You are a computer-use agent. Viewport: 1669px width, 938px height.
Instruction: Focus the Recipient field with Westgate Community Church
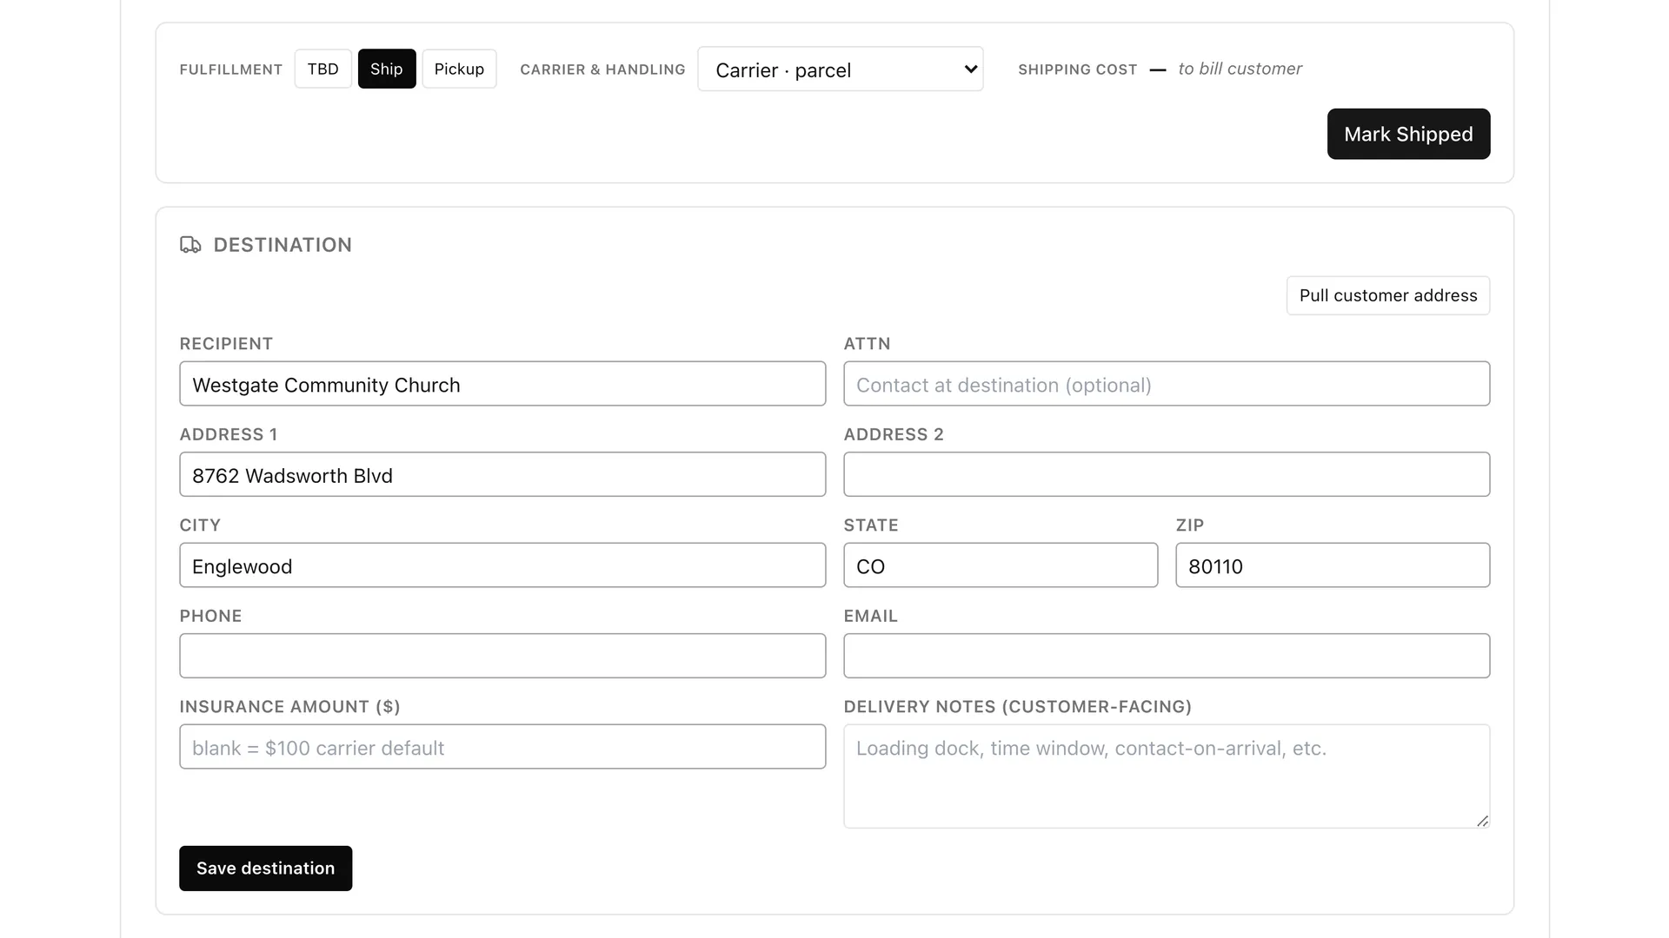click(502, 384)
